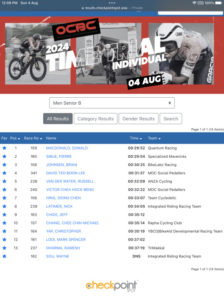This screenshot has width=224, height=298.
Task: Toggle favorite star for DAVID TEO BOON LEE
Action: click(5, 173)
